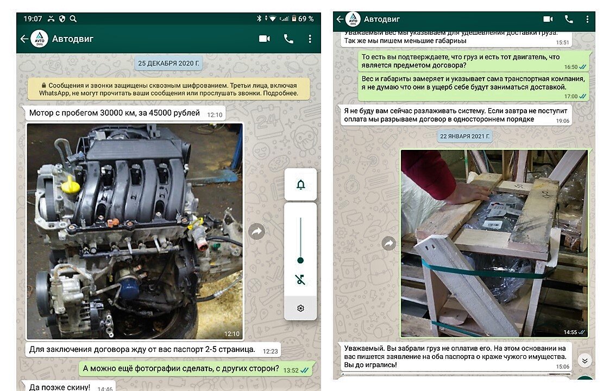Tap back arrow in left chat header

[24, 39]
